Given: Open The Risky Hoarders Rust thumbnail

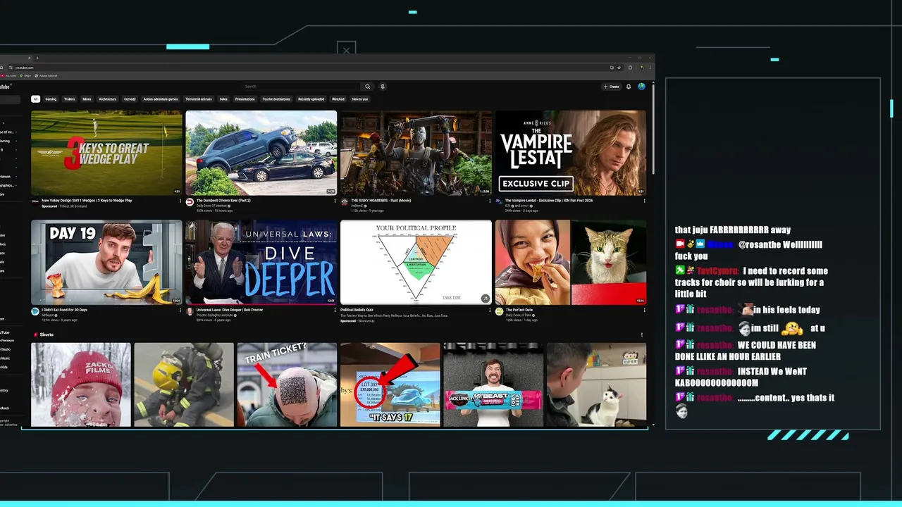Looking at the screenshot, I should coord(416,153).
